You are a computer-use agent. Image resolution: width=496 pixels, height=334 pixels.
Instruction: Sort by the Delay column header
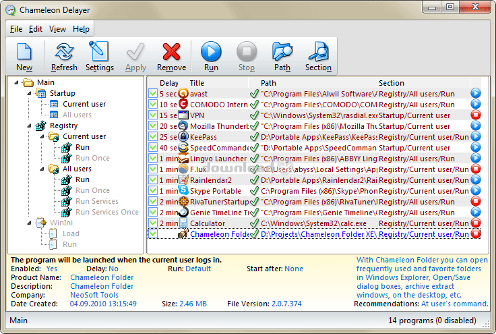coord(168,83)
